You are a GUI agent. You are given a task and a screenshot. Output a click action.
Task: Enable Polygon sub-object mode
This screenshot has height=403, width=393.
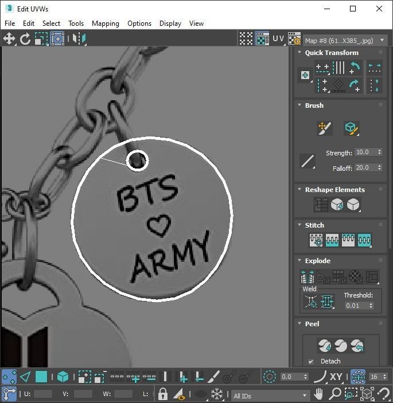point(41,377)
